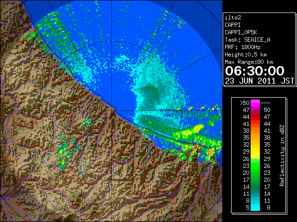
Task: Click the orange 38–41 dBZ legend swatch
Action: coord(255,131)
